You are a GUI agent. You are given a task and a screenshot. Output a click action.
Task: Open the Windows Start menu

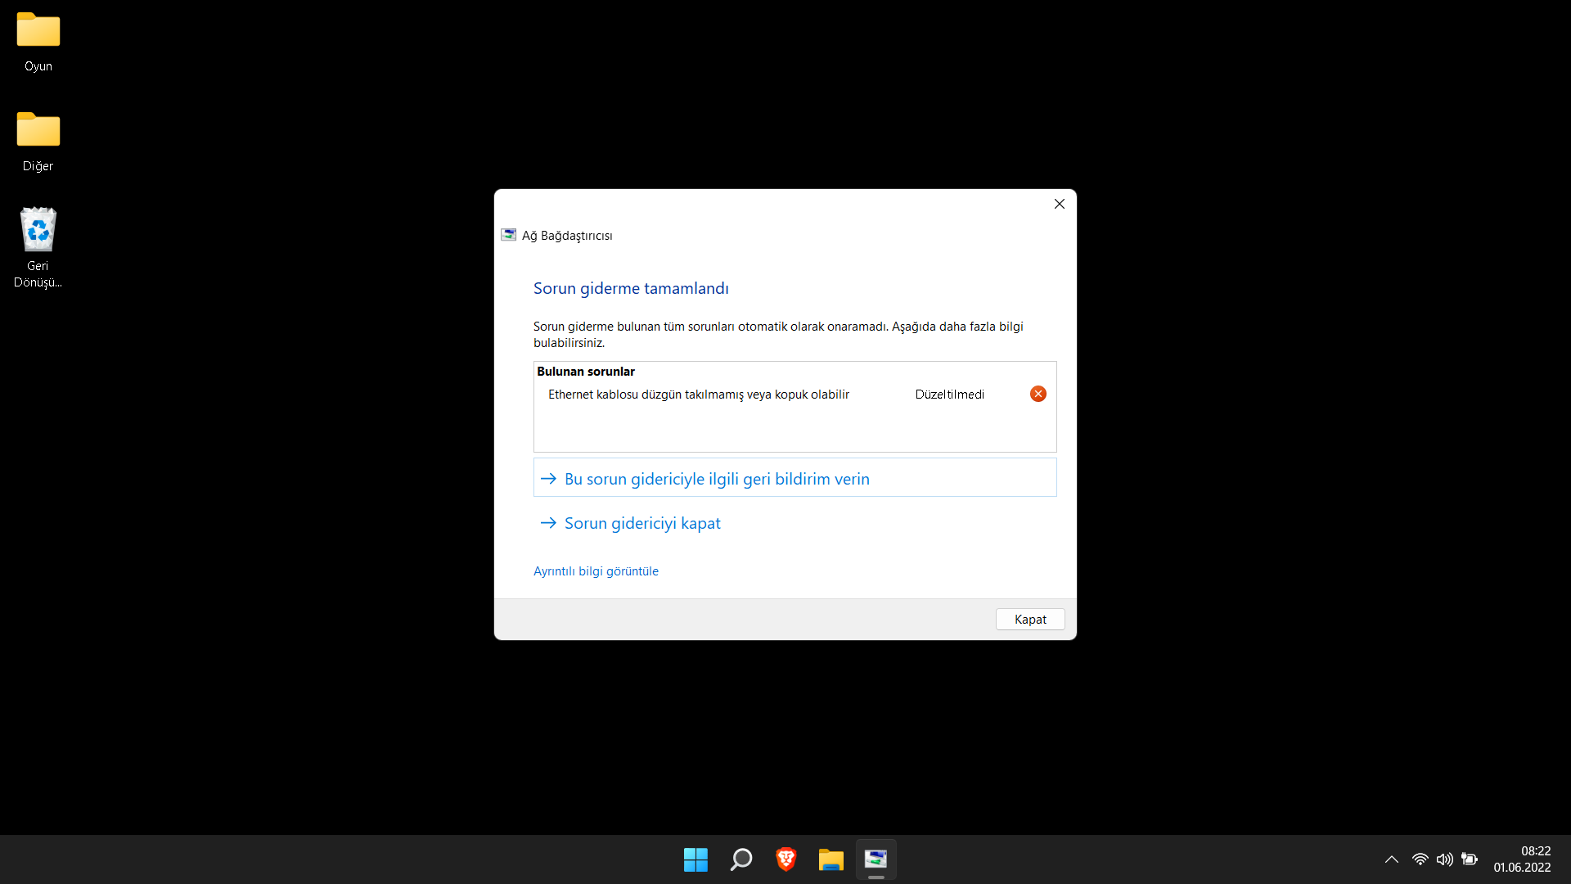point(695,859)
